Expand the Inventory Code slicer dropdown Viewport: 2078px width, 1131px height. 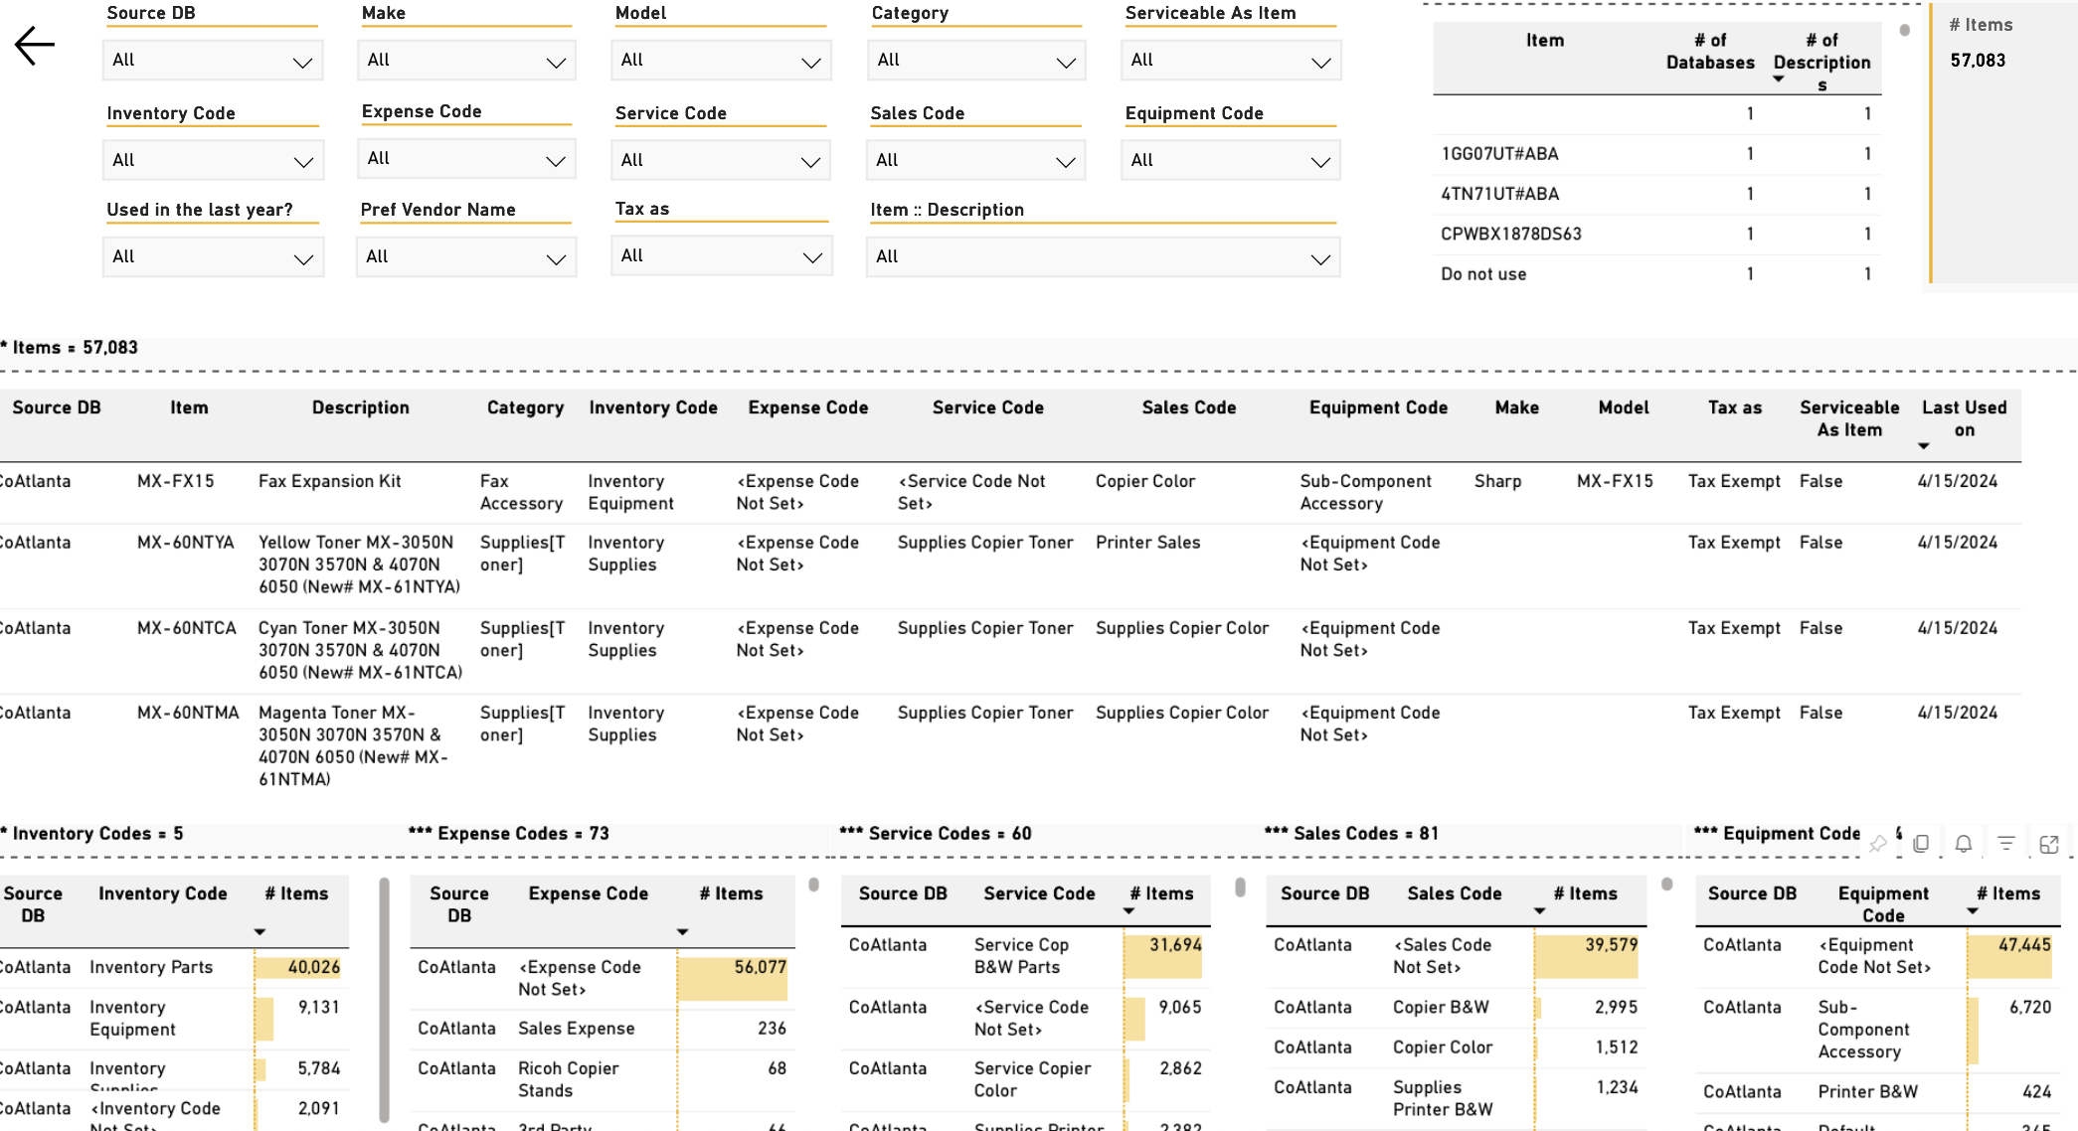click(213, 161)
